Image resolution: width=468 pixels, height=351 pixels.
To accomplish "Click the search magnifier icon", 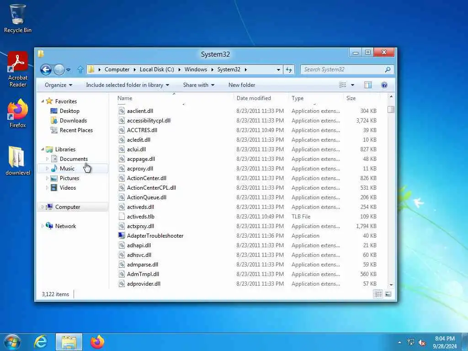I will (388, 69).
